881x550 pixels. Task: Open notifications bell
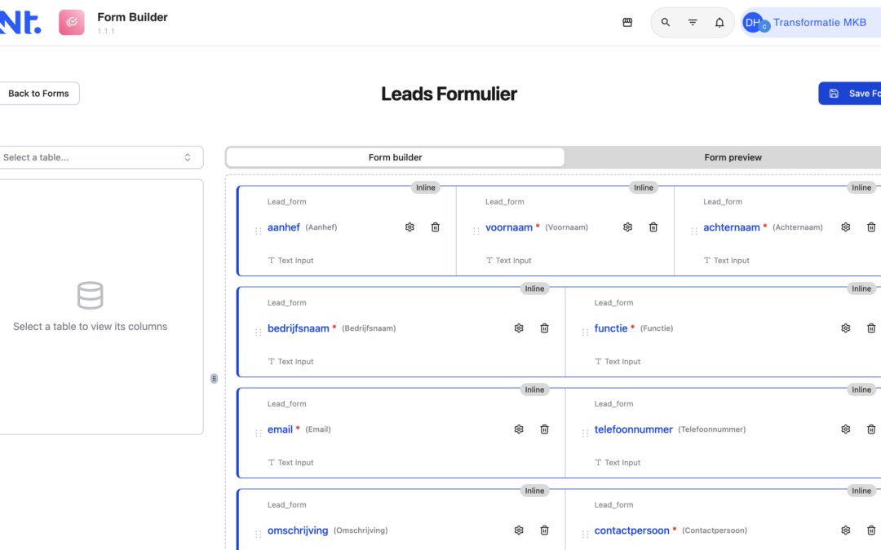(719, 23)
